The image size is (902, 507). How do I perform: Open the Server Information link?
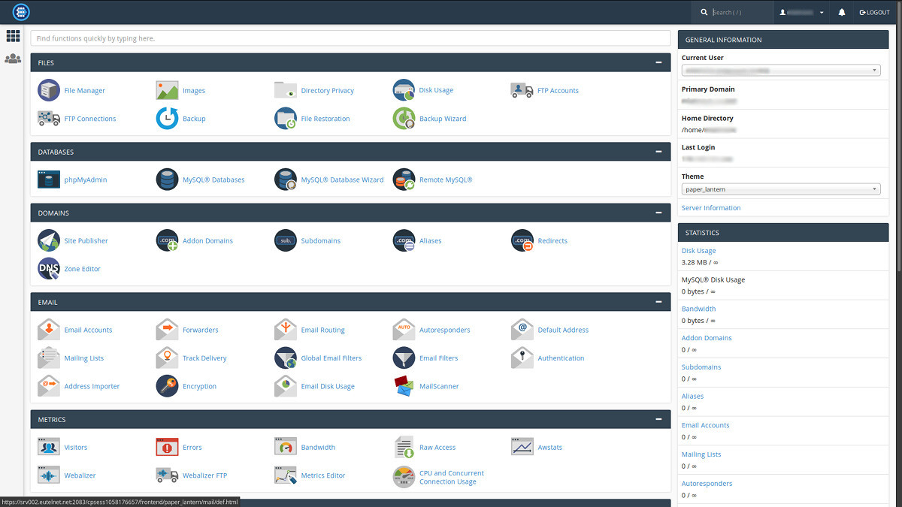[x=711, y=208]
